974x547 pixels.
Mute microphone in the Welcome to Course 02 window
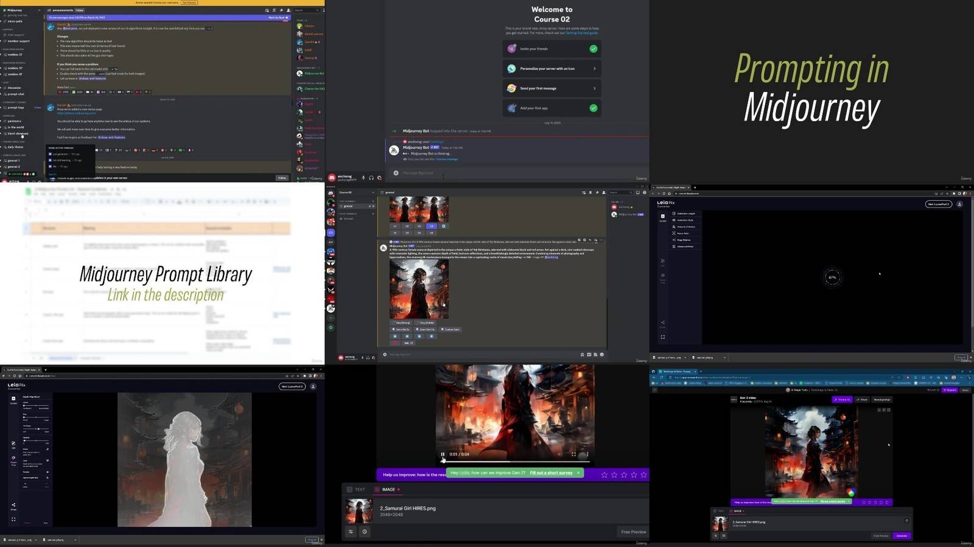(363, 178)
